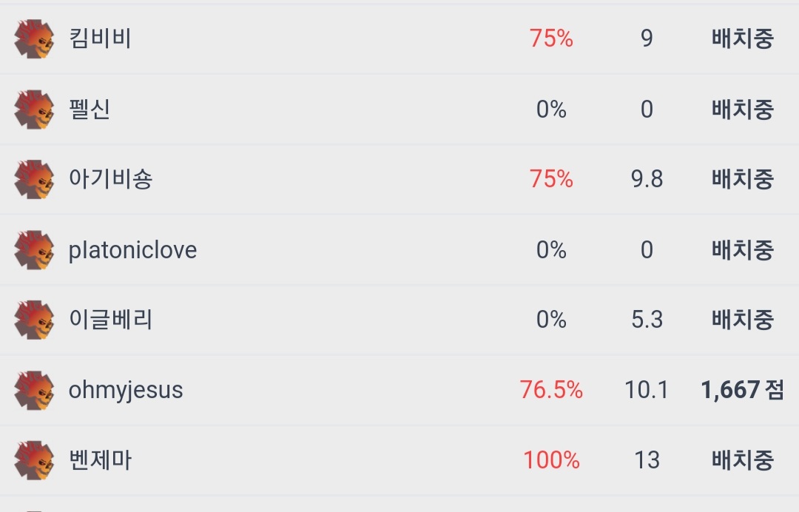Select the 벤제마 player name

100,460
